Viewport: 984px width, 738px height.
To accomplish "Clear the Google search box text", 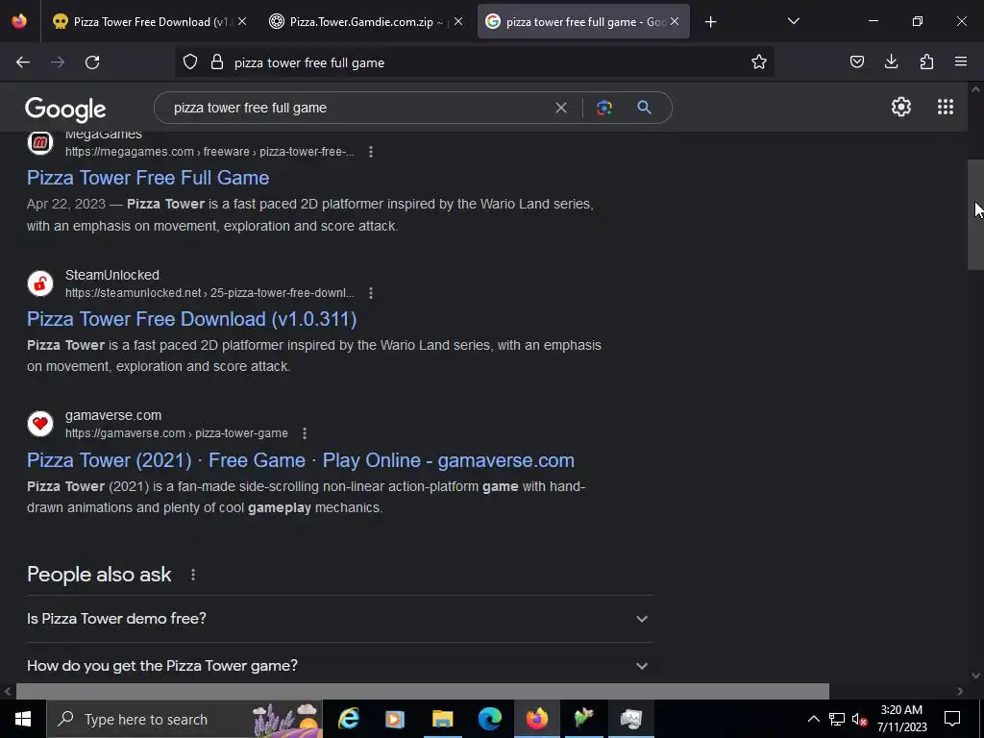I will coord(561,108).
